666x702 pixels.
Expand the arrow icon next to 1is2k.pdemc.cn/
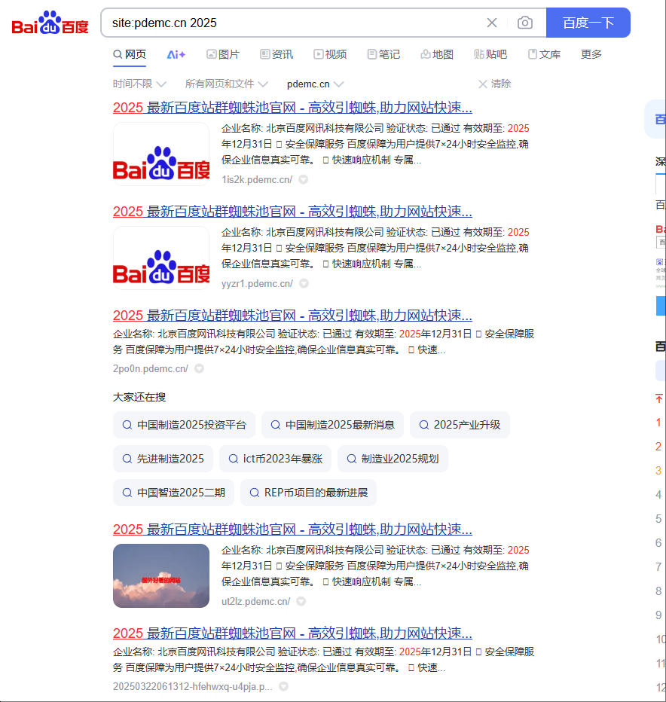click(x=303, y=179)
